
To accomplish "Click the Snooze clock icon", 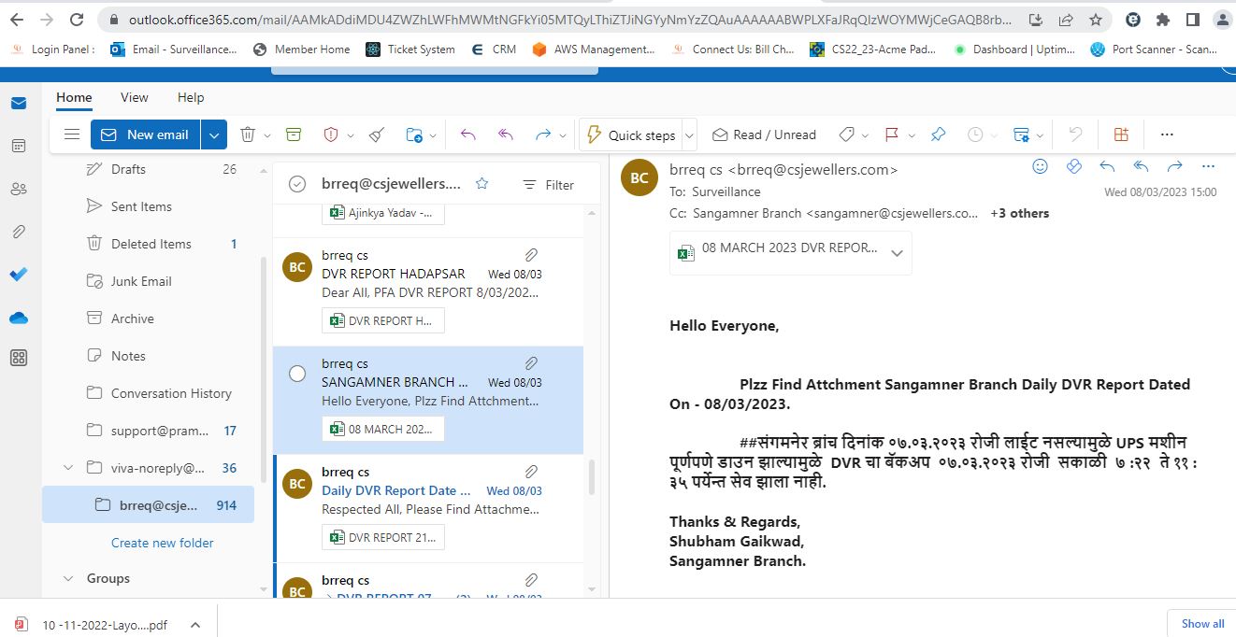I will 975,134.
